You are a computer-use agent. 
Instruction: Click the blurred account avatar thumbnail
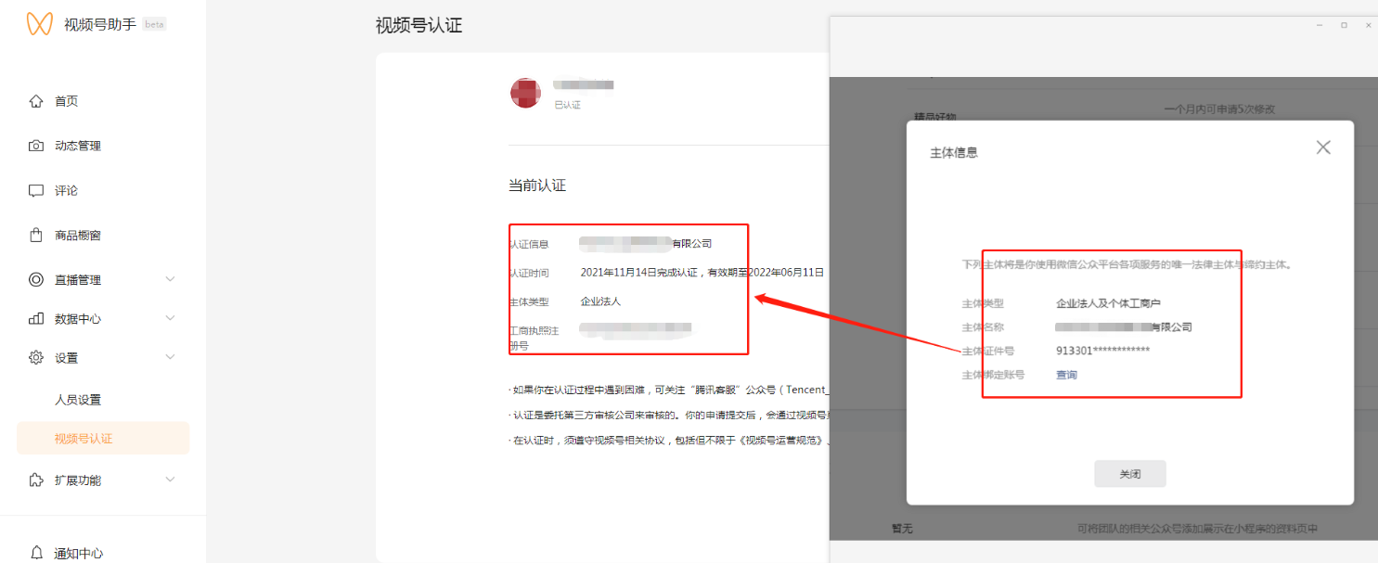pyautogui.click(x=525, y=93)
